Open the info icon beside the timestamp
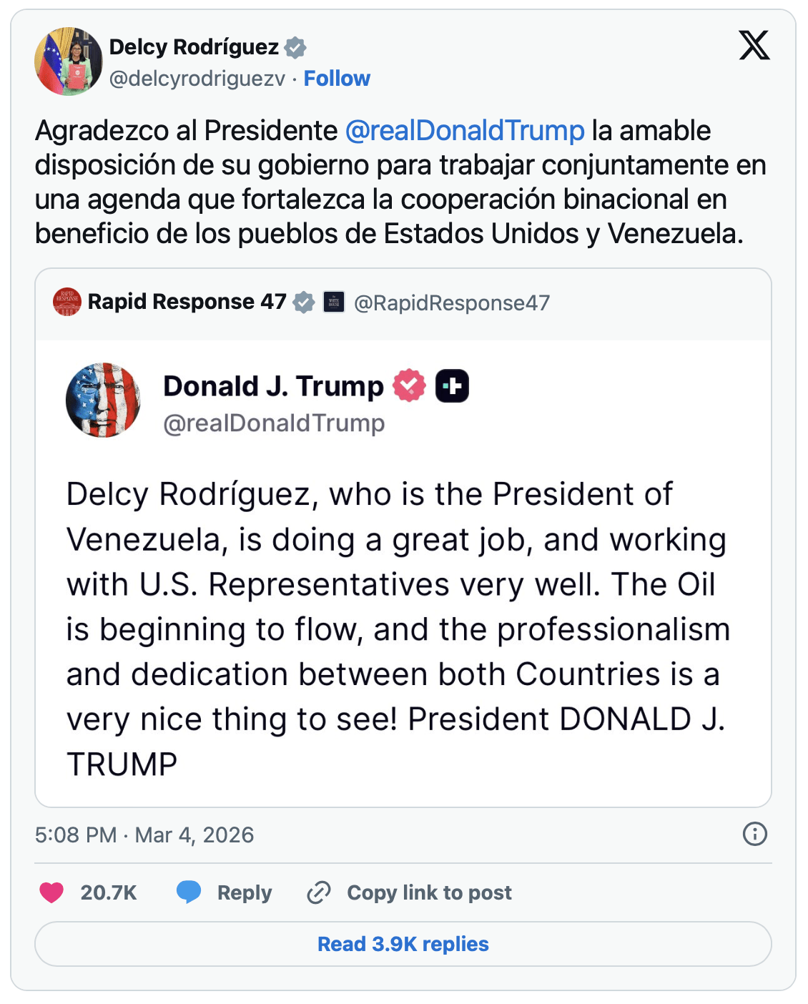Image resolution: width=808 pixels, height=1004 pixels. (x=754, y=834)
